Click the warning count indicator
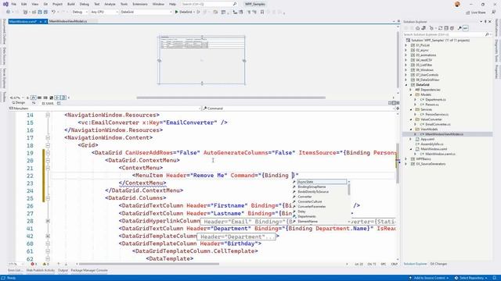Viewport: 501px width, 281px height. [x=45, y=264]
